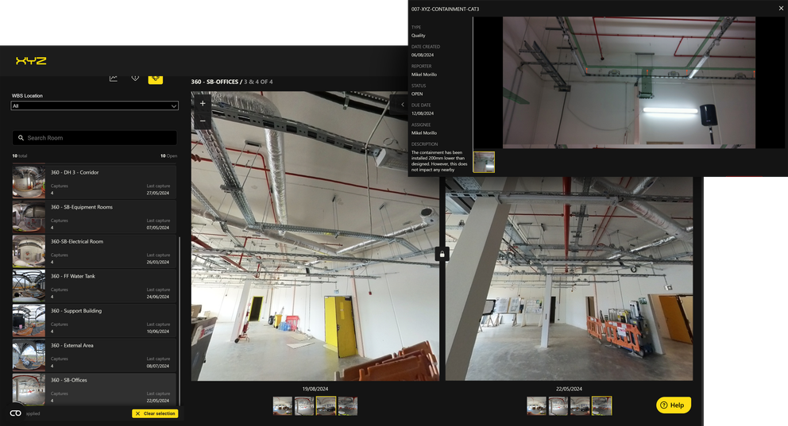Click the date created 06/08/2024

pos(423,56)
